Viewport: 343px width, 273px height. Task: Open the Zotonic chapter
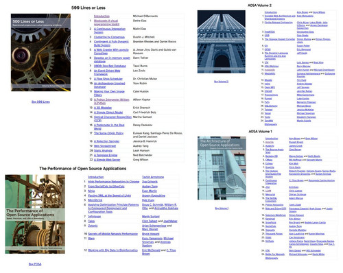pyautogui.click(x=93, y=226)
